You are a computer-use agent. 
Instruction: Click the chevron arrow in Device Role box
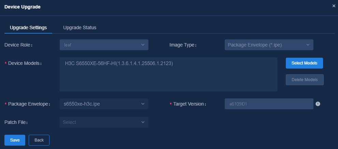click(143, 45)
